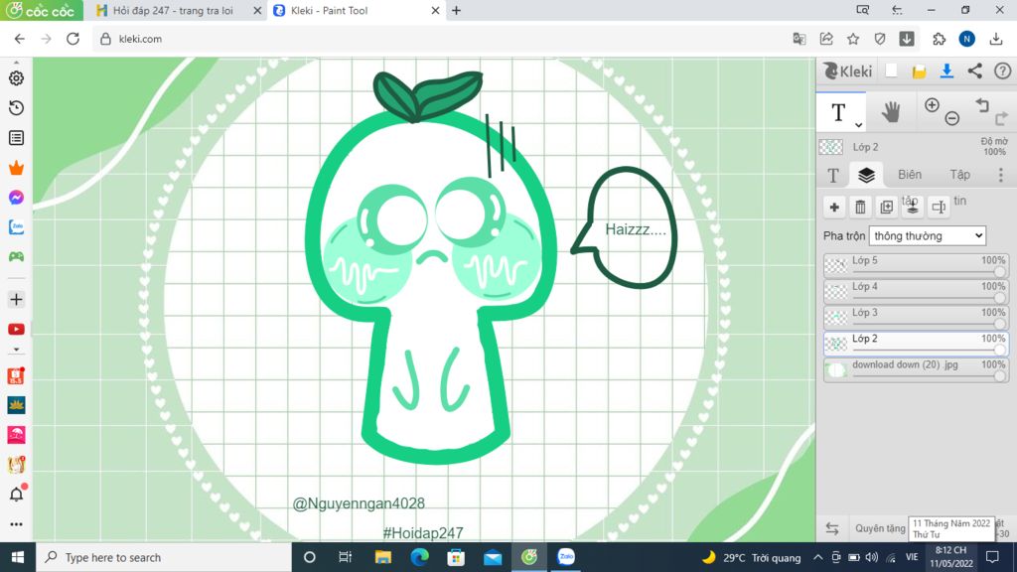The width and height of the screenshot is (1017, 572).
Task: Reload the kleki.com page
Action: click(x=73, y=39)
